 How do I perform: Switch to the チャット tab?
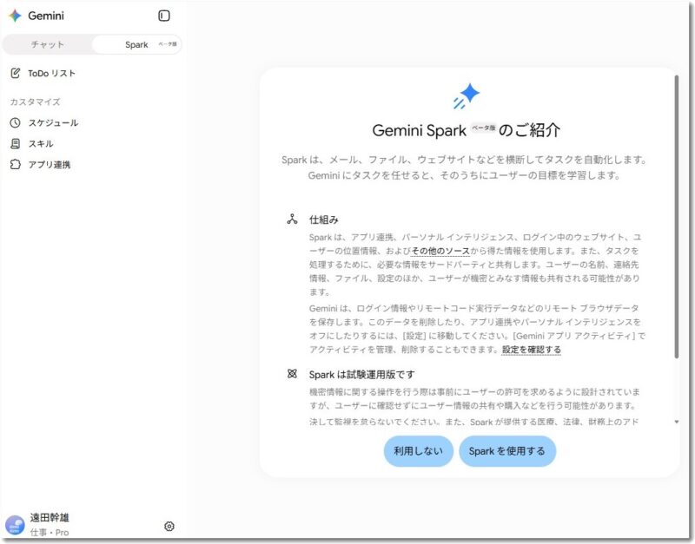click(x=48, y=45)
